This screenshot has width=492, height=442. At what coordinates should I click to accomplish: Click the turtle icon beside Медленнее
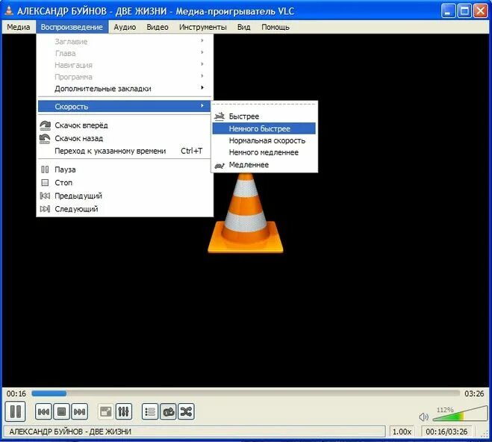[219, 165]
